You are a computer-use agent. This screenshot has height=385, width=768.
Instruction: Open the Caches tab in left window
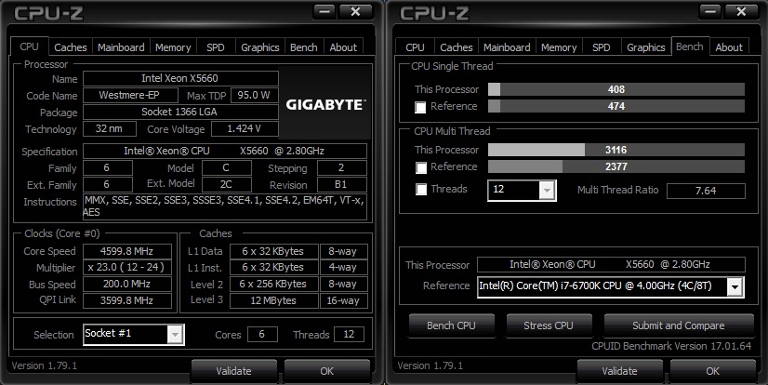[70, 47]
